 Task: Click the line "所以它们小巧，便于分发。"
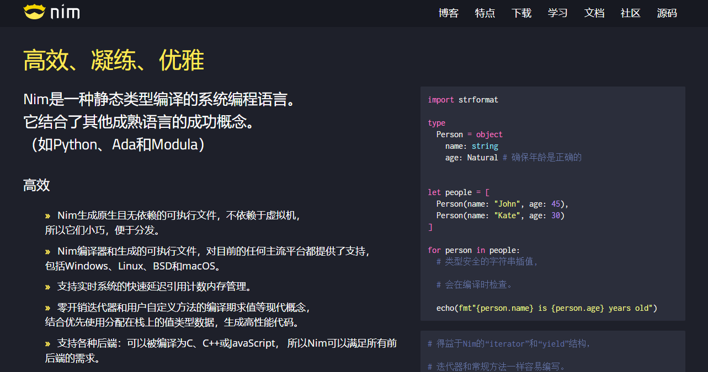tap(103, 230)
